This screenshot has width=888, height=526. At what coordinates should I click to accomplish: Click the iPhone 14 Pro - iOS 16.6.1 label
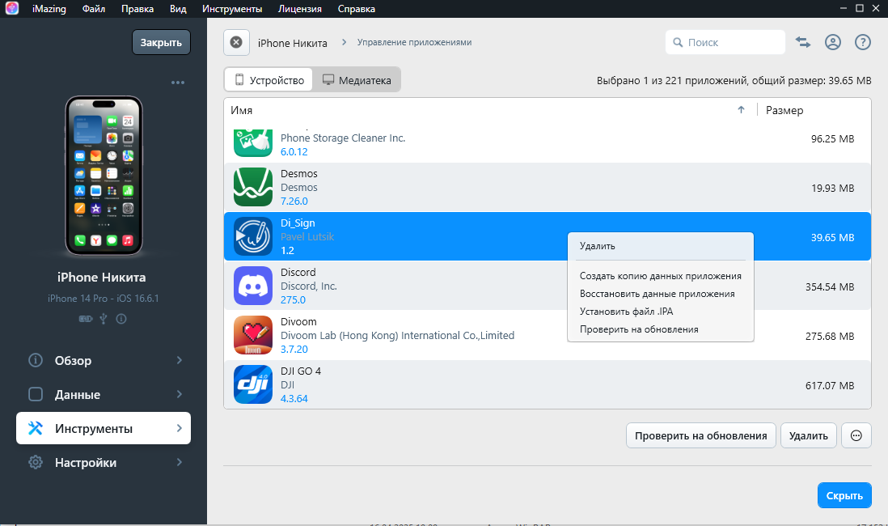[103, 298]
